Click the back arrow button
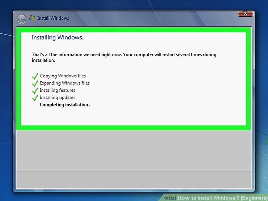The height and width of the screenshot is (201, 268). pyautogui.click(x=22, y=18)
